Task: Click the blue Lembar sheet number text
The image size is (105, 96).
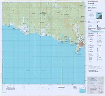Action: (92, 6)
